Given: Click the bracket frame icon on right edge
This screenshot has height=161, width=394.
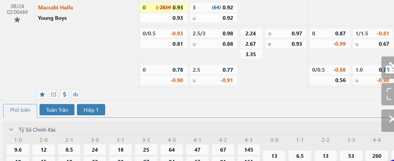Looking at the screenshot, I should [x=389, y=94].
